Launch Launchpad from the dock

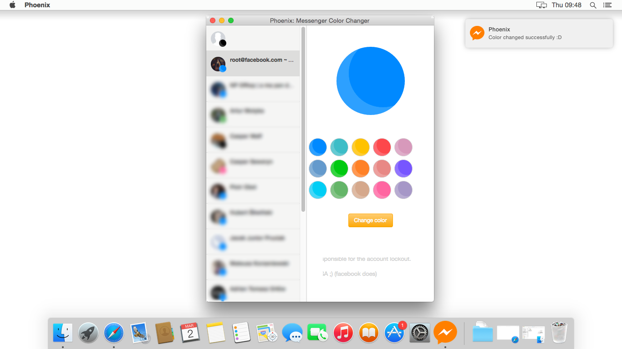click(x=88, y=333)
